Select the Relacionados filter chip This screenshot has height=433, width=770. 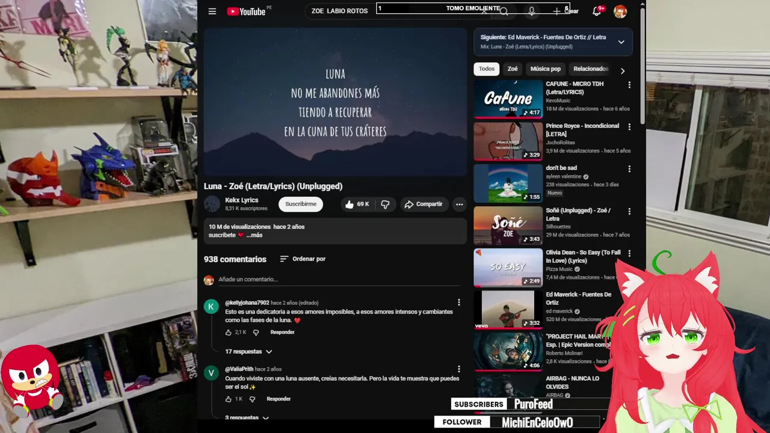(x=591, y=69)
